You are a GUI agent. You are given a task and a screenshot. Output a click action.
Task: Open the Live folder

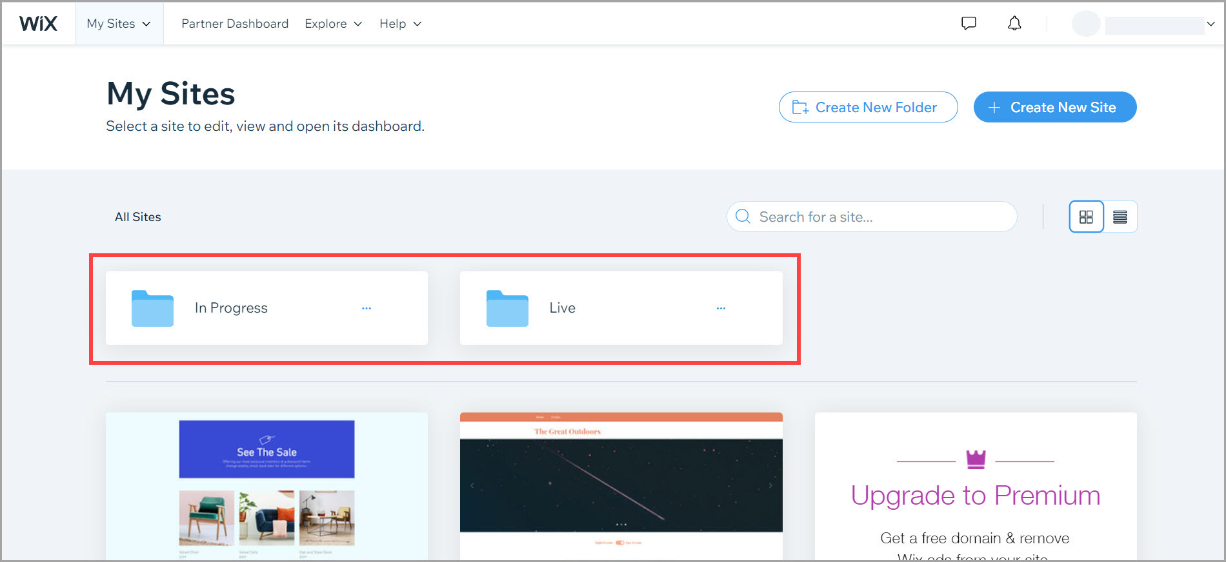tap(621, 308)
